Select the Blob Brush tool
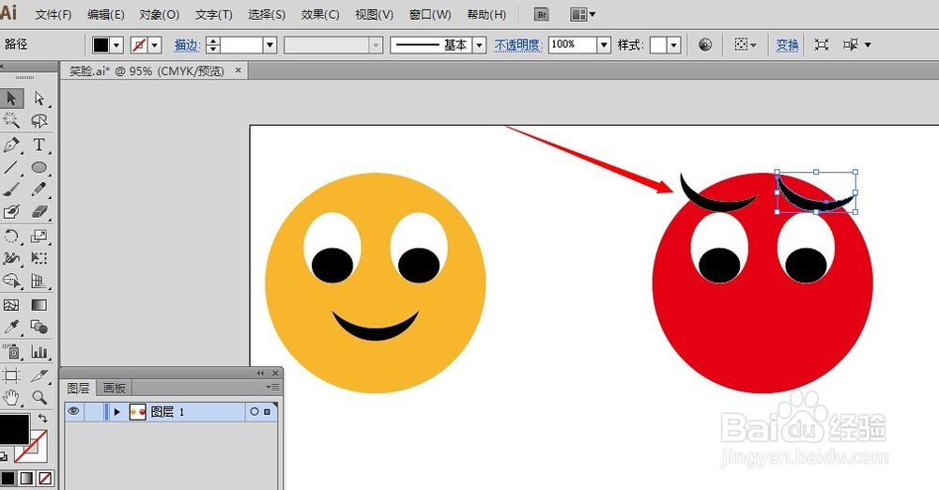Viewport: 939px width, 490px height. point(11,212)
